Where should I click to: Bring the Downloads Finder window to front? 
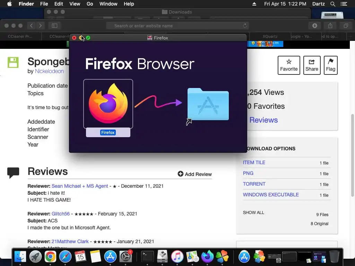point(177,12)
